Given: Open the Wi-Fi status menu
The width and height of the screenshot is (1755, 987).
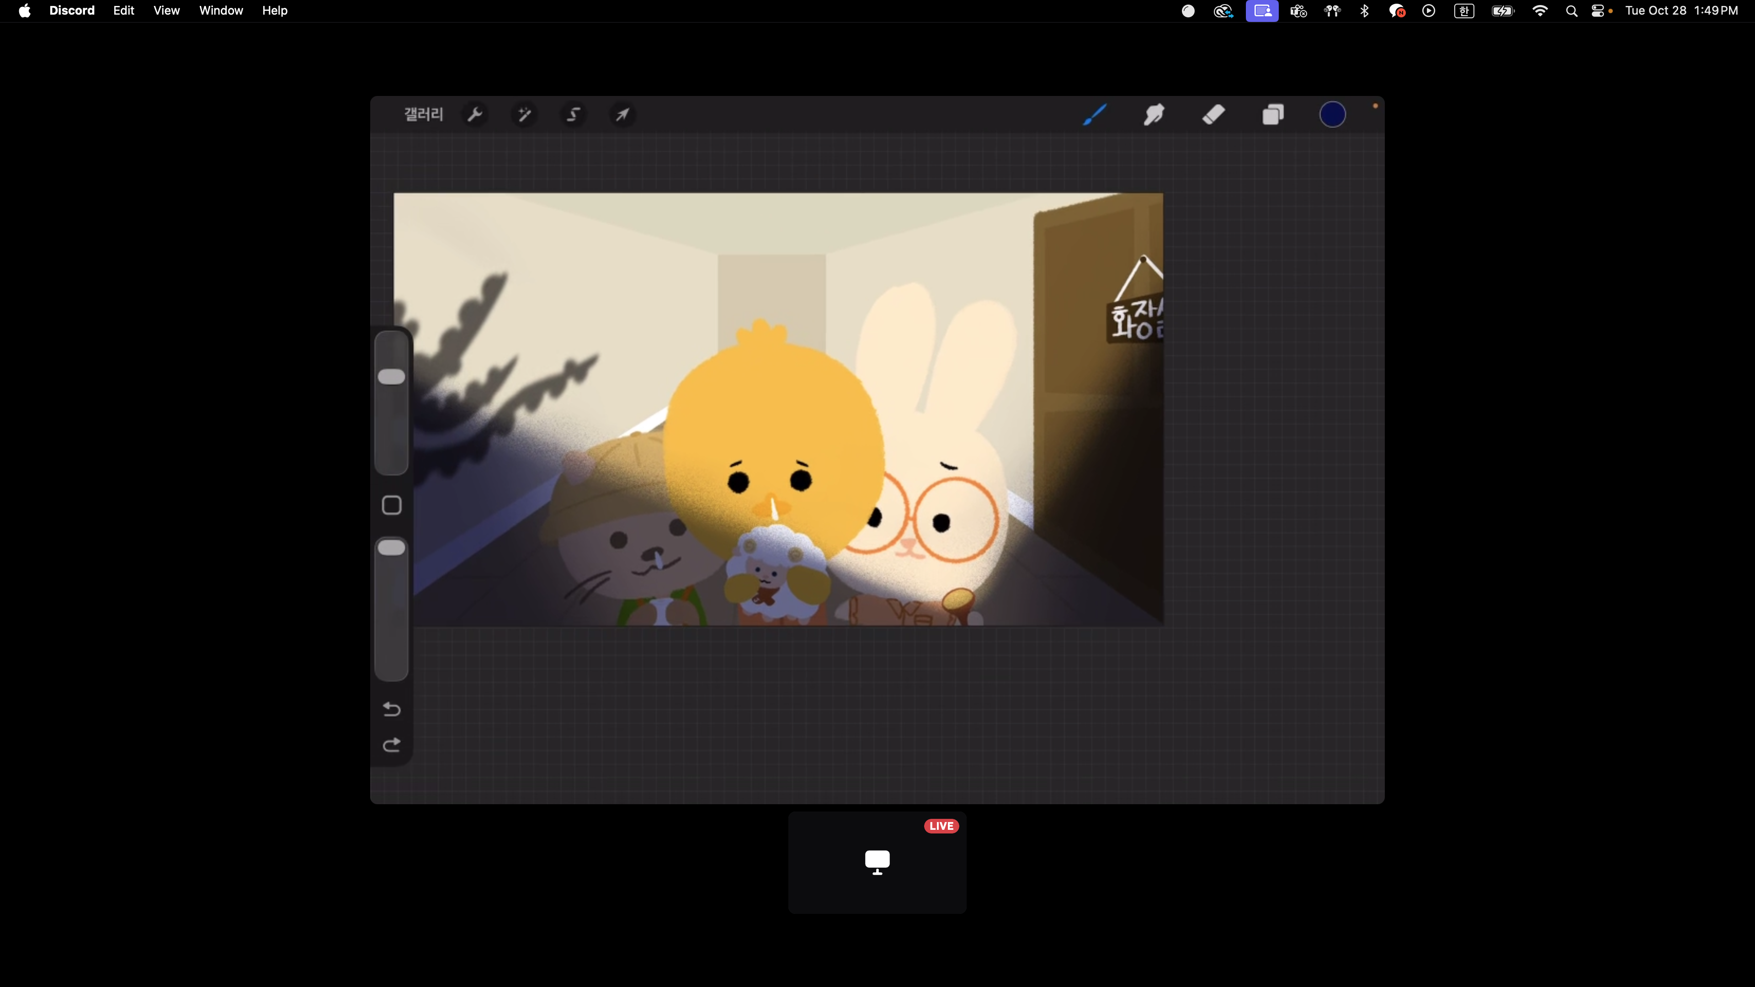Looking at the screenshot, I should [1540, 10].
